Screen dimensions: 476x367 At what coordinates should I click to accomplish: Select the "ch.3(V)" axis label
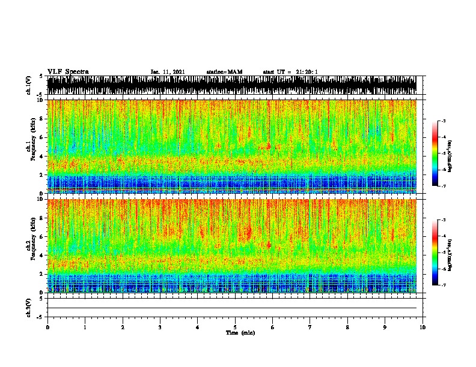coord(29,308)
